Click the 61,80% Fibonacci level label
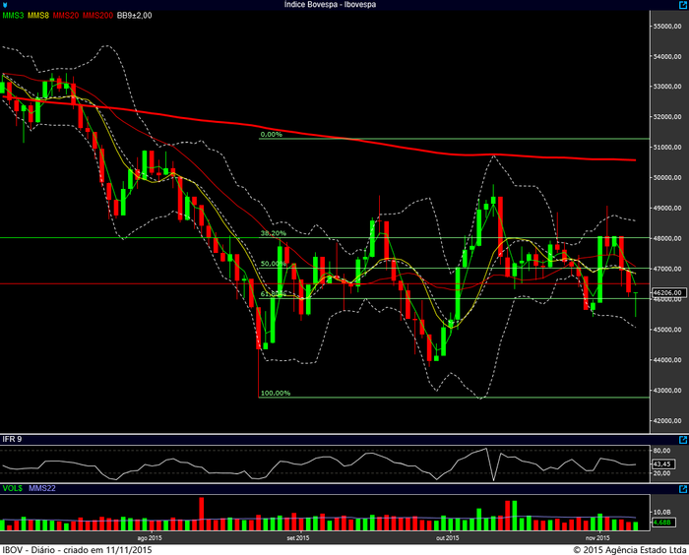Image resolution: width=689 pixels, height=555 pixels. click(x=273, y=293)
